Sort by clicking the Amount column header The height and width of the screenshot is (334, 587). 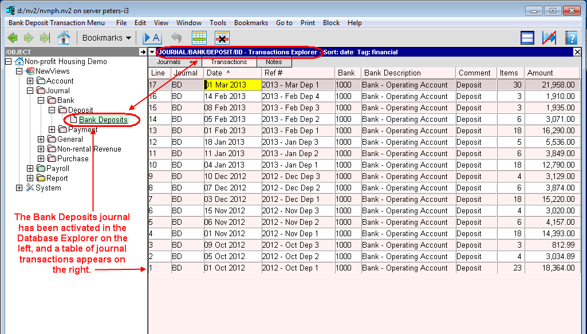coord(540,73)
